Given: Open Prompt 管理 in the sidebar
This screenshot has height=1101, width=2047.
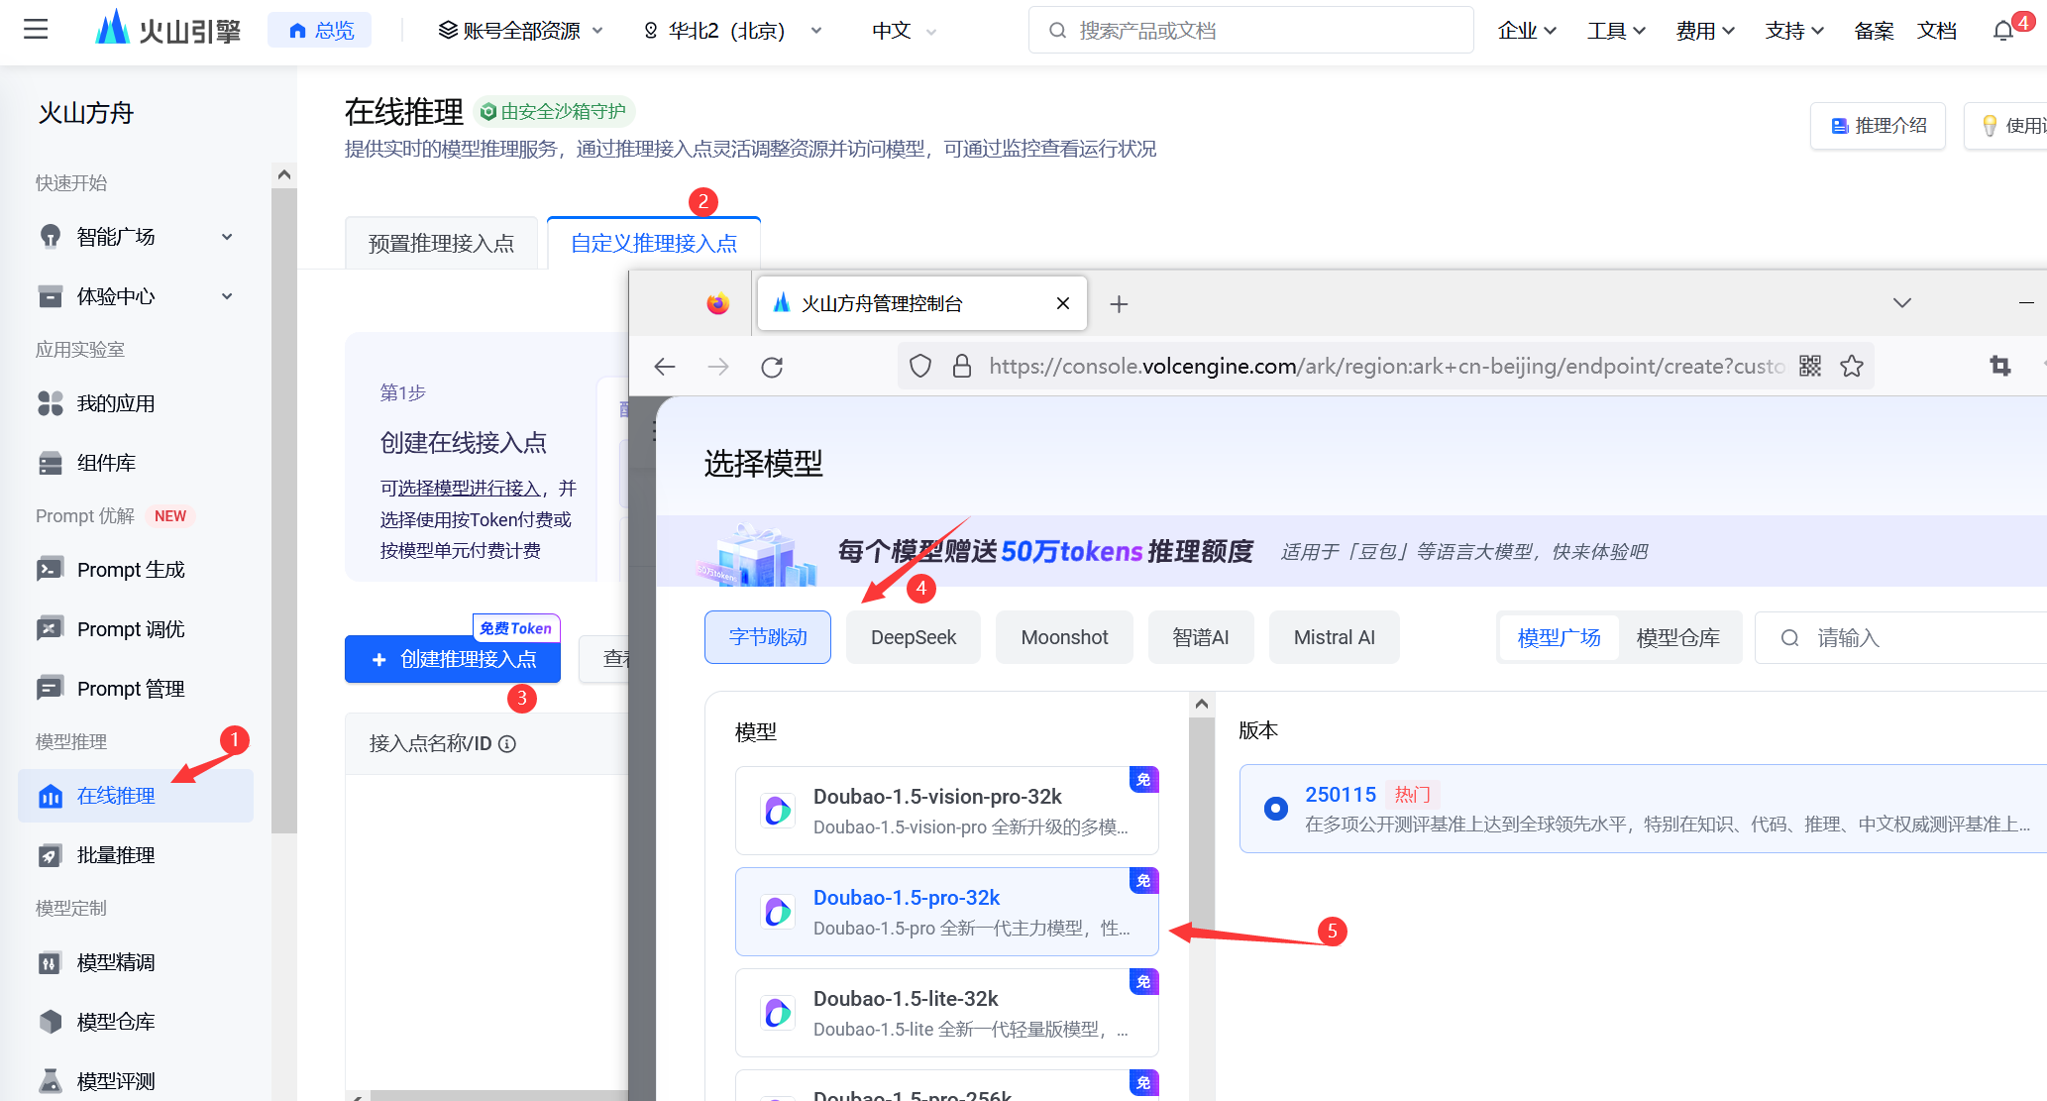Looking at the screenshot, I should [x=131, y=689].
